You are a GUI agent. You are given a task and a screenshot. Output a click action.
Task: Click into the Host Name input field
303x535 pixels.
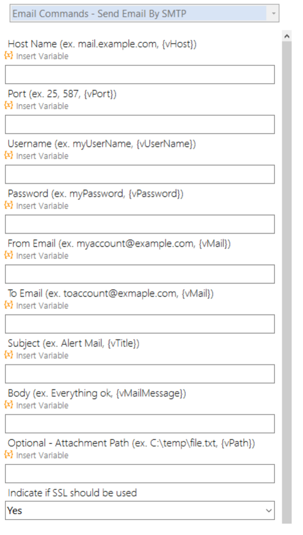[x=140, y=74]
